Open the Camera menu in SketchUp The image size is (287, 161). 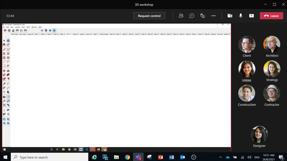[x=18, y=27]
